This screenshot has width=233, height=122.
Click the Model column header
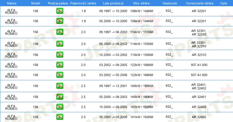(x=35, y=3)
